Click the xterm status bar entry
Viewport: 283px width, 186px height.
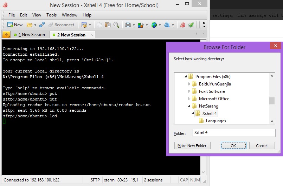[x=109, y=180]
